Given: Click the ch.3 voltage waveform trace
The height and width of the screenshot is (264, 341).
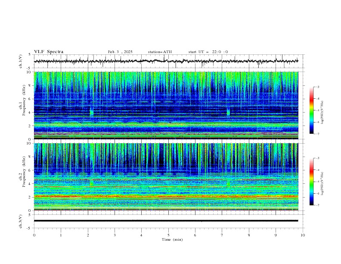Looking at the screenshot, I should click(x=166, y=221).
